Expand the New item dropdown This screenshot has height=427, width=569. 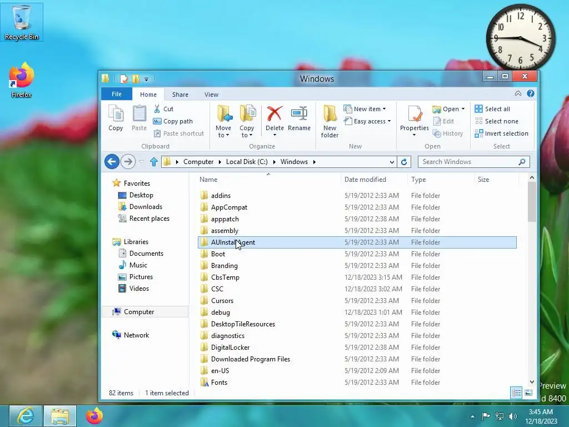point(385,109)
